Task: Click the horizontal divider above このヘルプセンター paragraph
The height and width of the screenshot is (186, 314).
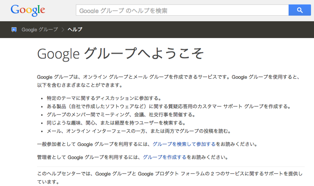Action: click(x=170, y=167)
